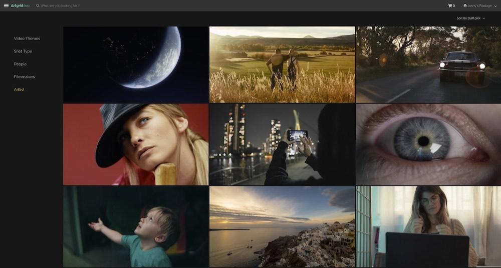Choose the phone photographing city skyline clip

(x=282, y=144)
